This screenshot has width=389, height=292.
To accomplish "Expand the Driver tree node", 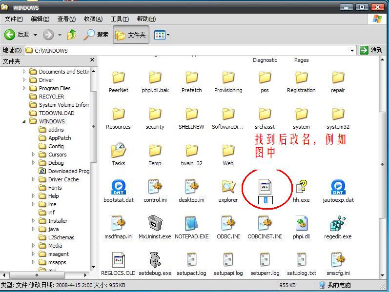I will click(x=24, y=80).
